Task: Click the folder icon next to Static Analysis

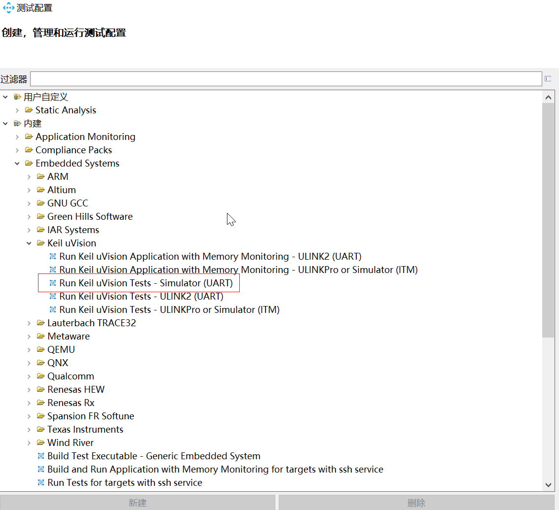Action: pyautogui.click(x=29, y=110)
